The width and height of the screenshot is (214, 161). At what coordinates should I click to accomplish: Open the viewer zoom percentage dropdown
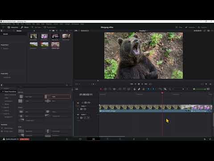[x=77, y=30]
